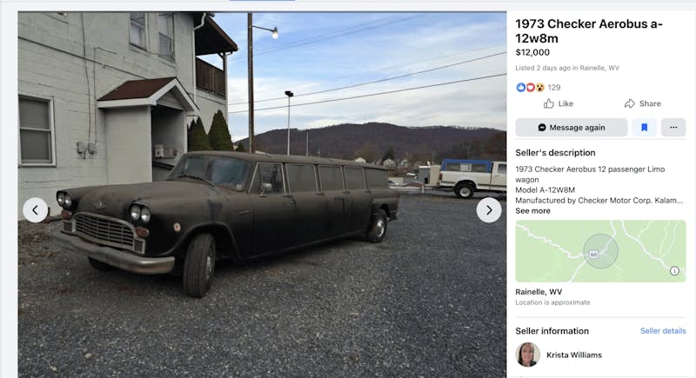Screen dimensions: 696x378
Task: Click the Like button label
Action: (565, 103)
